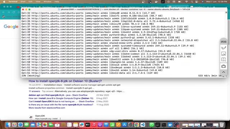The height and width of the screenshot is (129, 230).
Task: Open the OpenJDK search result site
Action: click(40, 116)
